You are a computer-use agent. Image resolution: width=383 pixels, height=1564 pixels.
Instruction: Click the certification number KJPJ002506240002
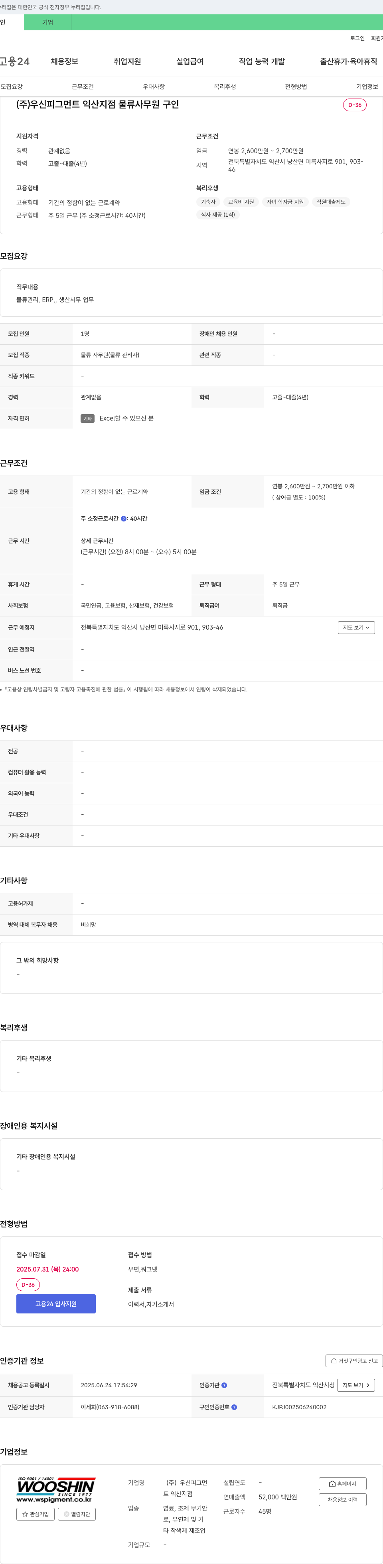coord(299,1407)
